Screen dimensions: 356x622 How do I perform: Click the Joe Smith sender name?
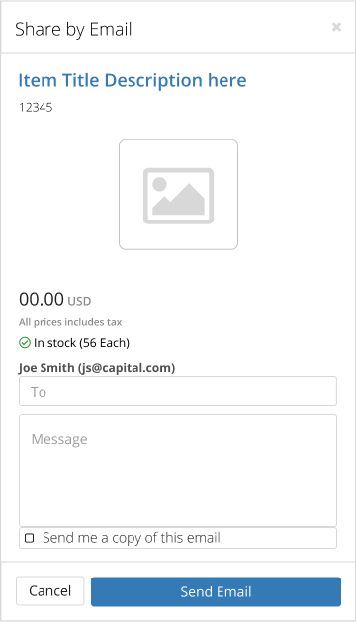click(46, 368)
